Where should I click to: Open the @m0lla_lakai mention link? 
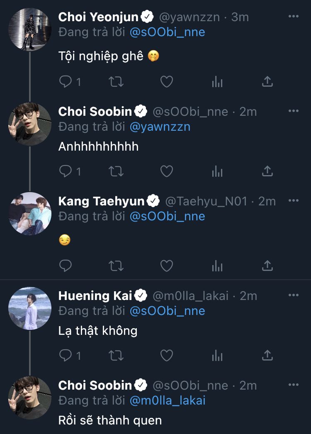[x=168, y=400]
